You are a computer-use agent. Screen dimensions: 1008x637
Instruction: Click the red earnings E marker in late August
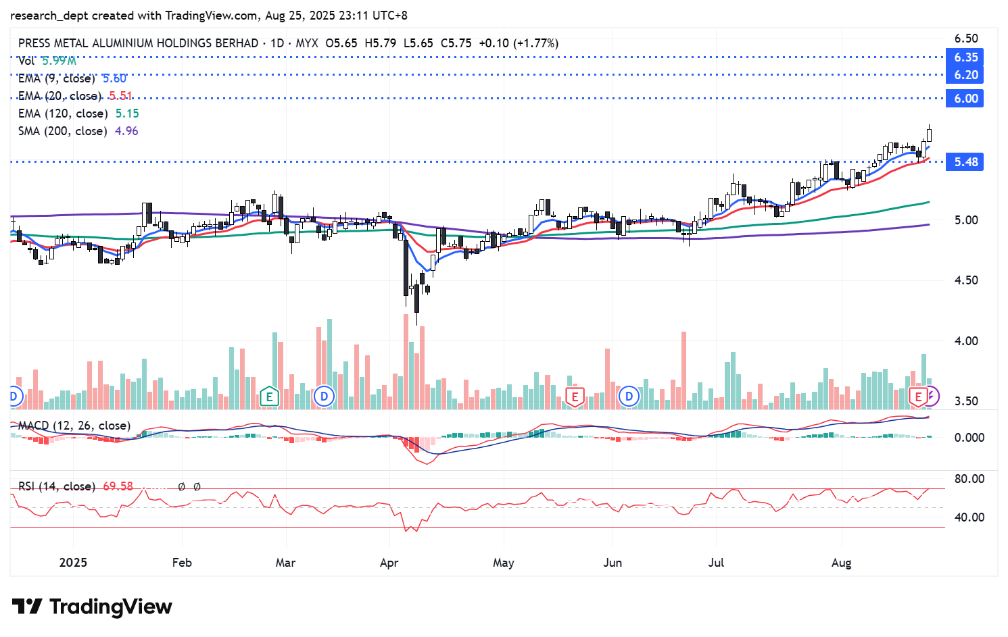pos(918,397)
